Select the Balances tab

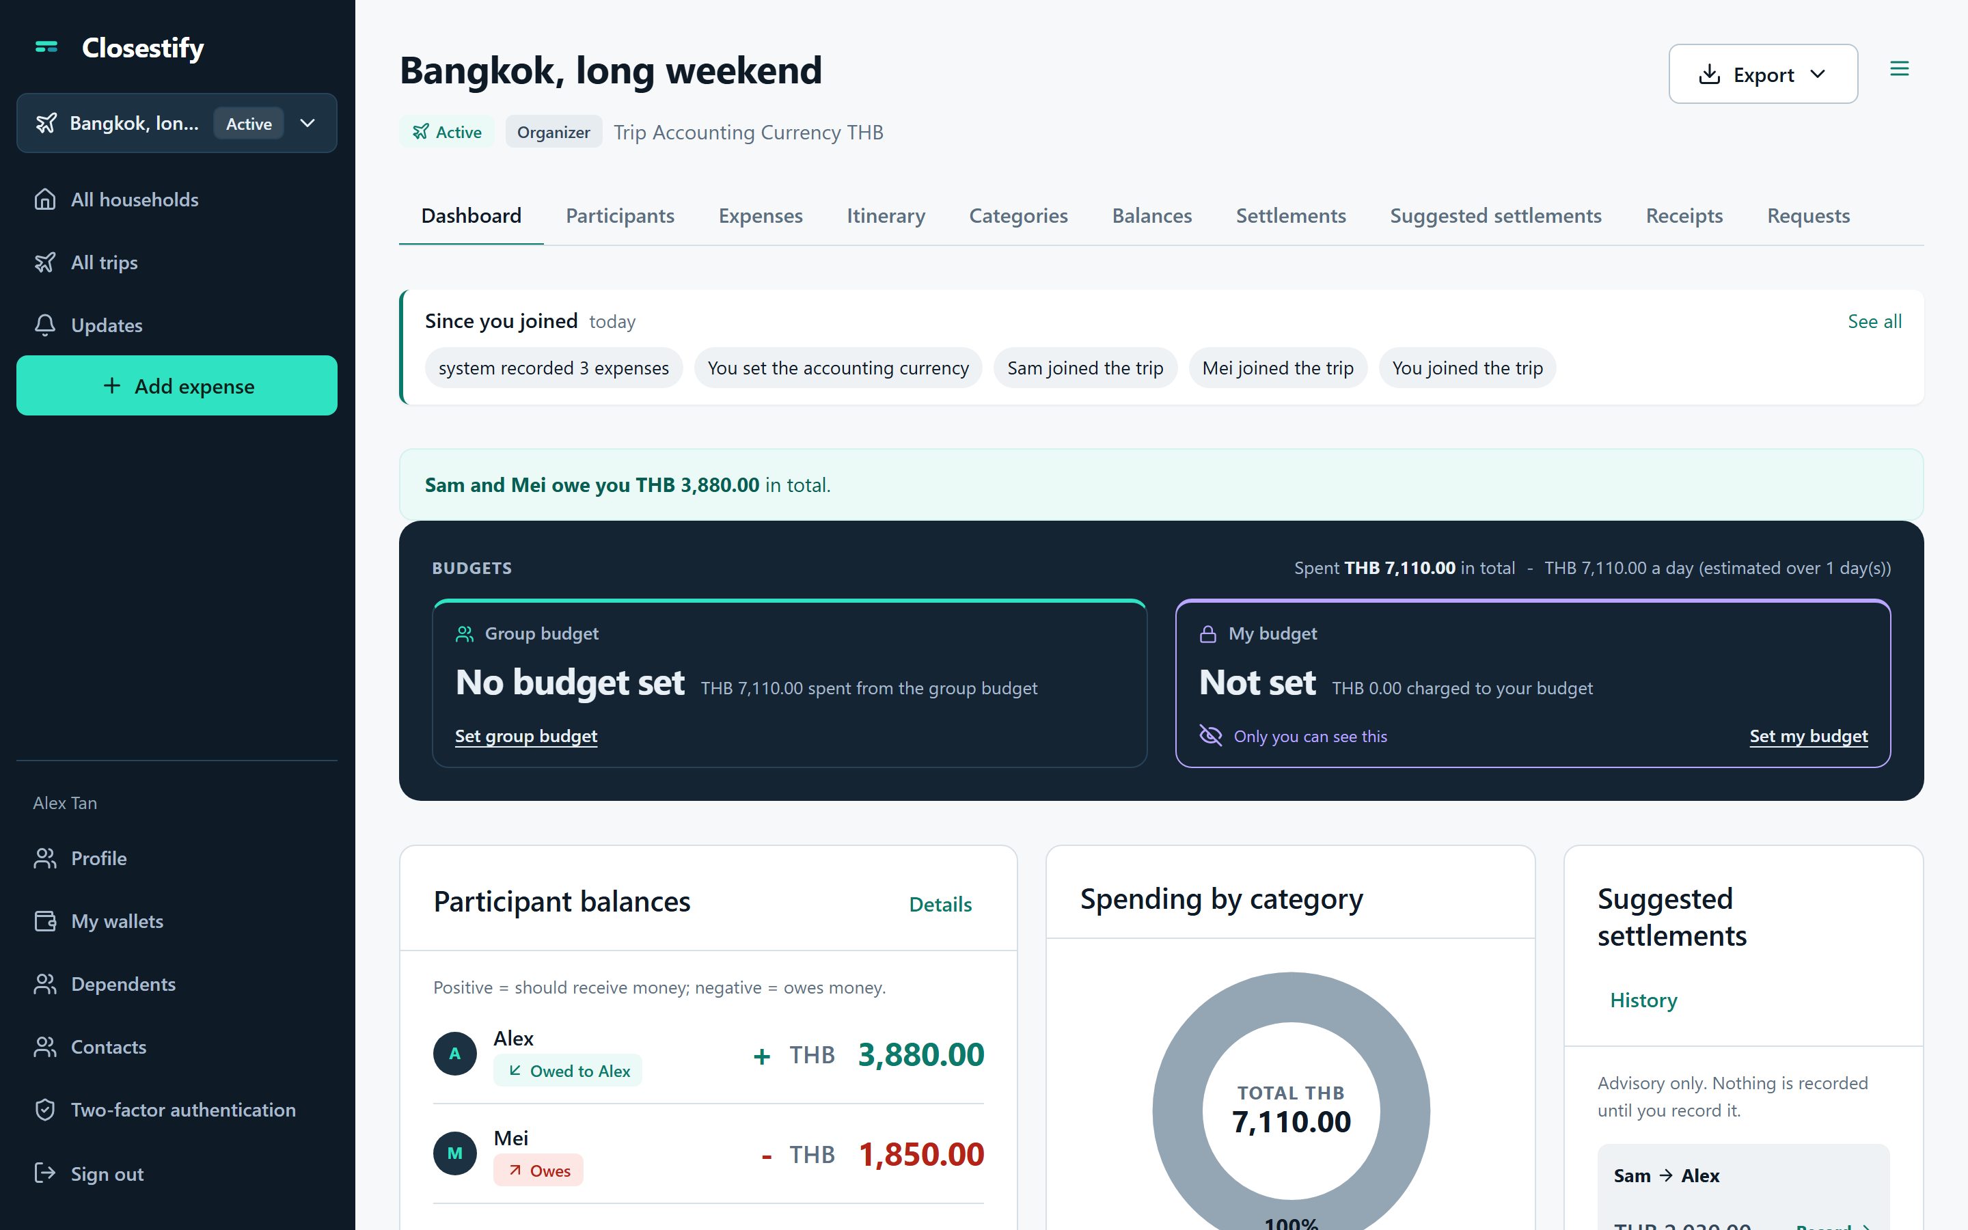tap(1151, 215)
